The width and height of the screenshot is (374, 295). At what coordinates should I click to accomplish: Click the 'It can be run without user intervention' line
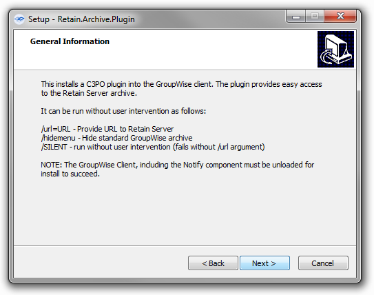(123, 111)
